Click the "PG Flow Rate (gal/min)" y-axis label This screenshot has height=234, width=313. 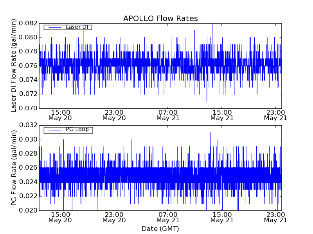tap(14, 168)
